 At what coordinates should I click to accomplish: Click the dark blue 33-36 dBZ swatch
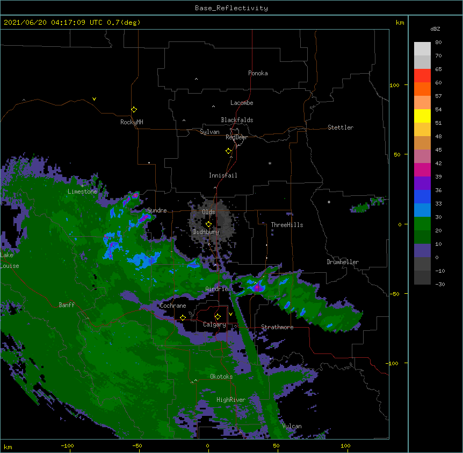(422, 196)
